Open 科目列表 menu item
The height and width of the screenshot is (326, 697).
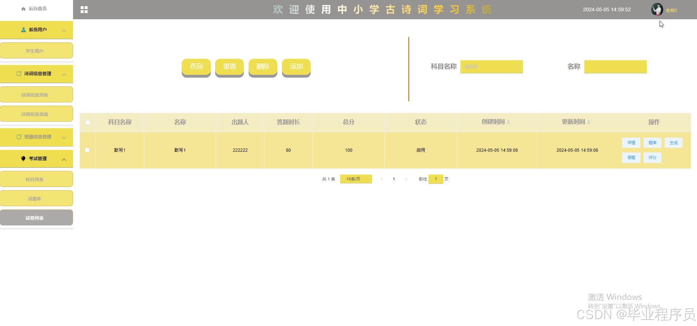click(36, 179)
